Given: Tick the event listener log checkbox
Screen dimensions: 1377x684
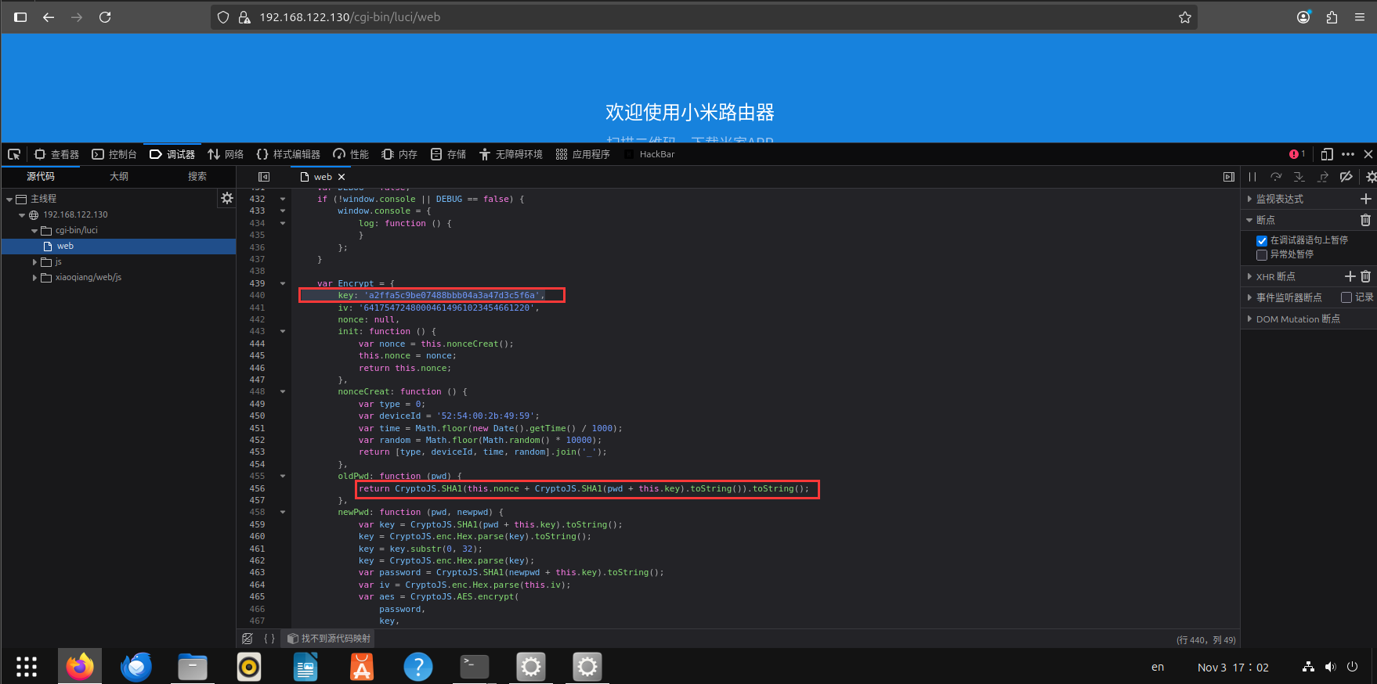Looking at the screenshot, I should 1346,297.
